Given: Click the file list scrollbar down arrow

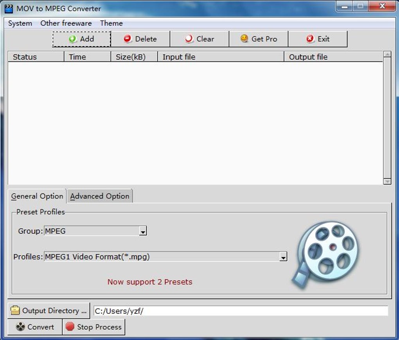Looking at the screenshot, I should 387,181.
